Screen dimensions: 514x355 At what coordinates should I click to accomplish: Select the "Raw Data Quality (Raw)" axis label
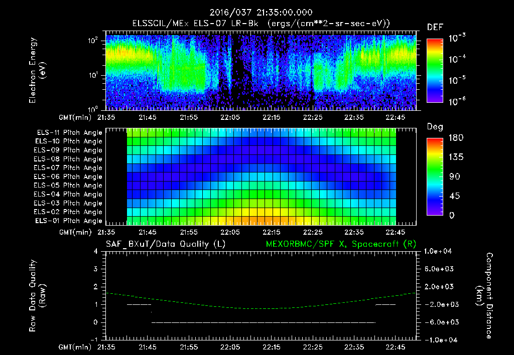pos(37,295)
